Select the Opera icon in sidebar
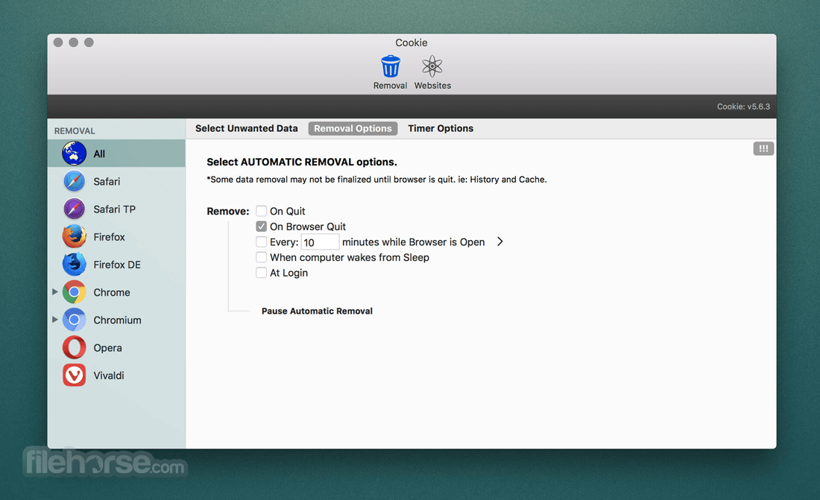The width and height of the screenshot is (820, 500). (x=75, y=347)
